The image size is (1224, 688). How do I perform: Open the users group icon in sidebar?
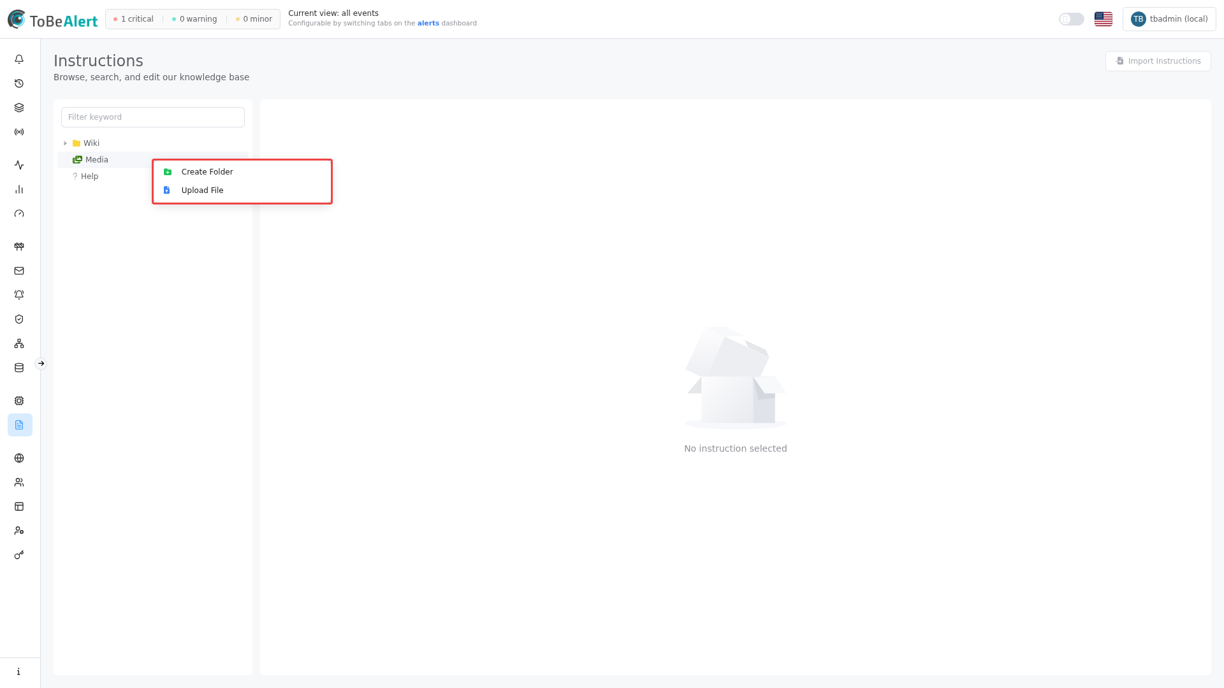19,482
